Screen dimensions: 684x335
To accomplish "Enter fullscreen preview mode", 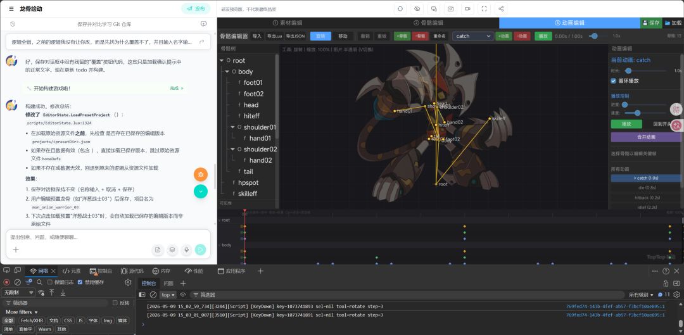I will pos(484,9).
